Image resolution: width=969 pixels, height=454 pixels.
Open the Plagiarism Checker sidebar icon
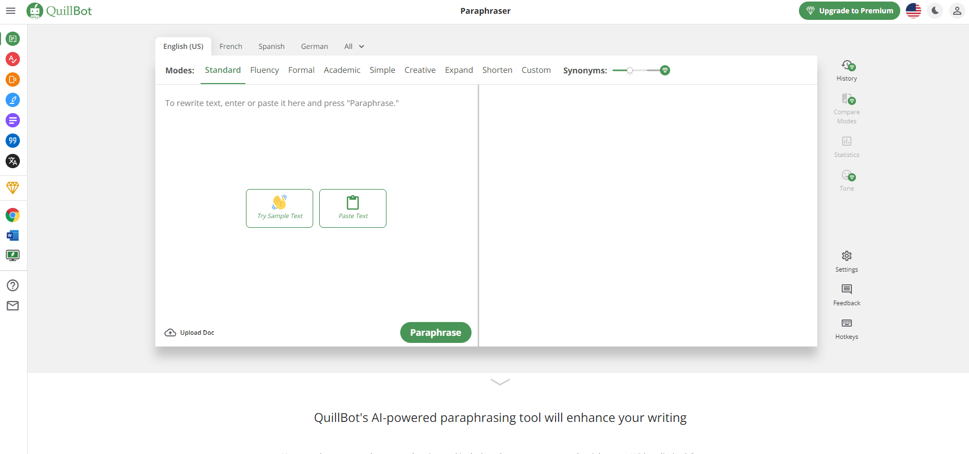[x=13, y=79]
